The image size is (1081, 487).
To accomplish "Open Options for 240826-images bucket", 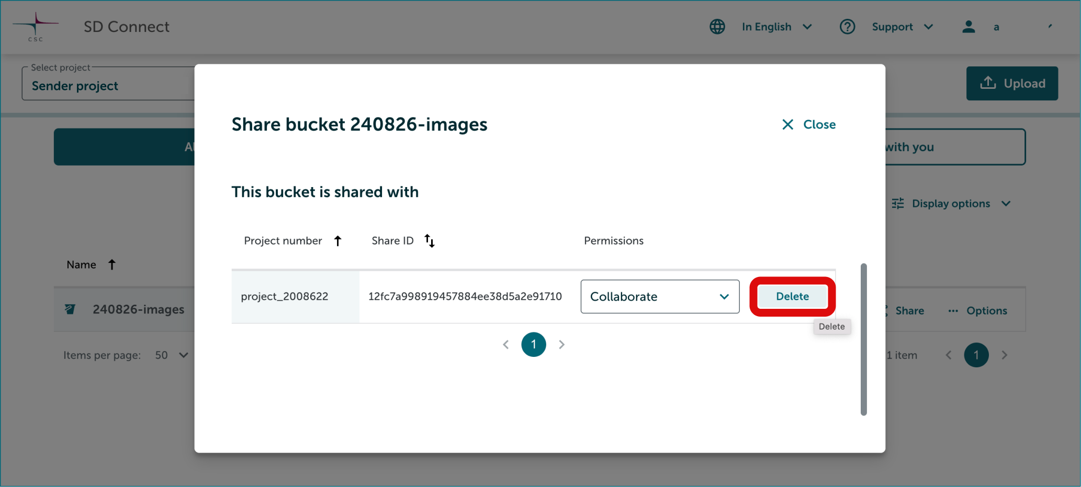I will pyautogui.click(x=977, y=310).
